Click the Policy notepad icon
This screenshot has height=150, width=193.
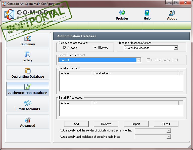tap(28, 54)
